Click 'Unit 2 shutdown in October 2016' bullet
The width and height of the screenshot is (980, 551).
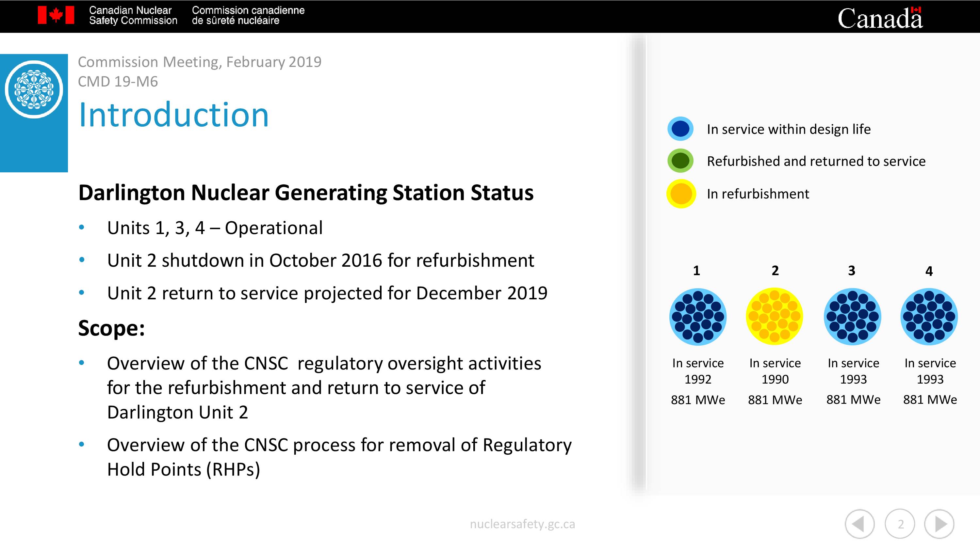321,260
